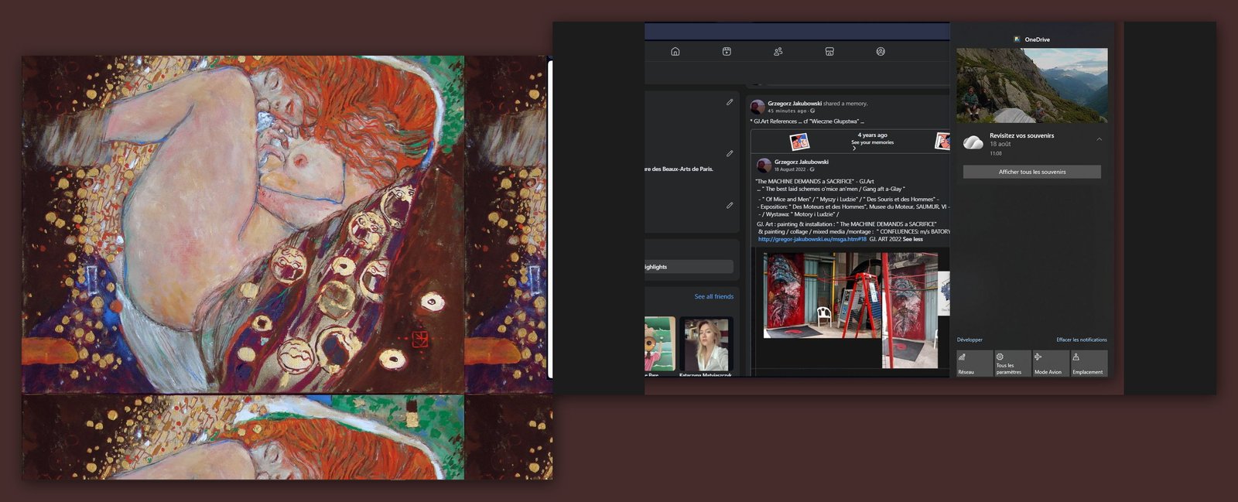Click 'Revisitez vos souvenirs' notification title

click(x=1021, y=135)
